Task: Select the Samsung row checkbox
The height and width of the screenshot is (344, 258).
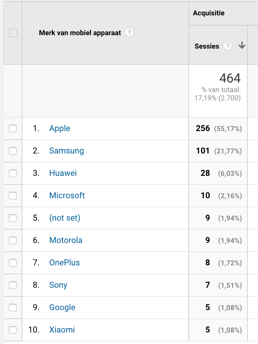Action: click(13, 151)
